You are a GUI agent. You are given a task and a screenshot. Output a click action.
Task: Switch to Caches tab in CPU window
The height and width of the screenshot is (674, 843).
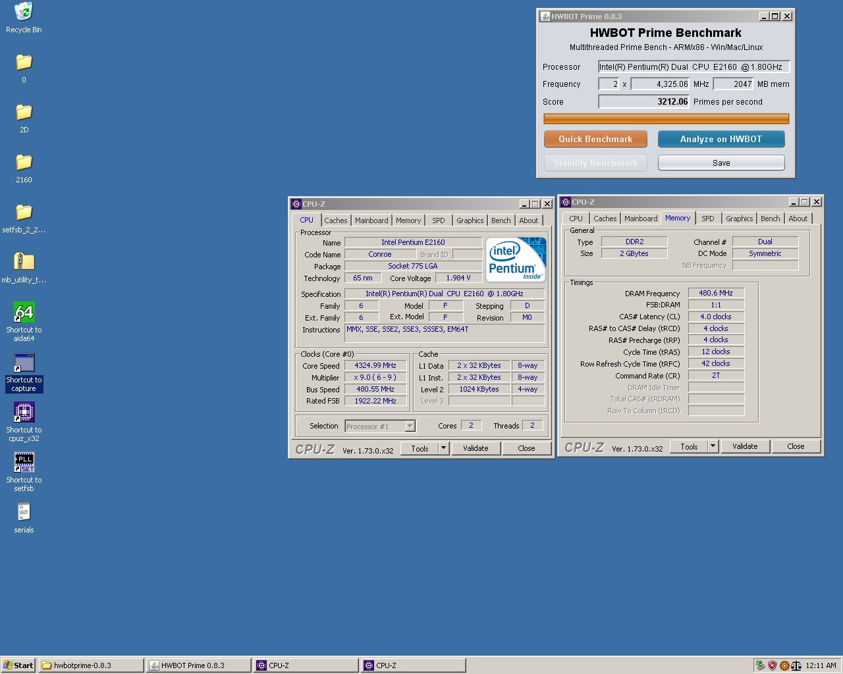[335, 220]
